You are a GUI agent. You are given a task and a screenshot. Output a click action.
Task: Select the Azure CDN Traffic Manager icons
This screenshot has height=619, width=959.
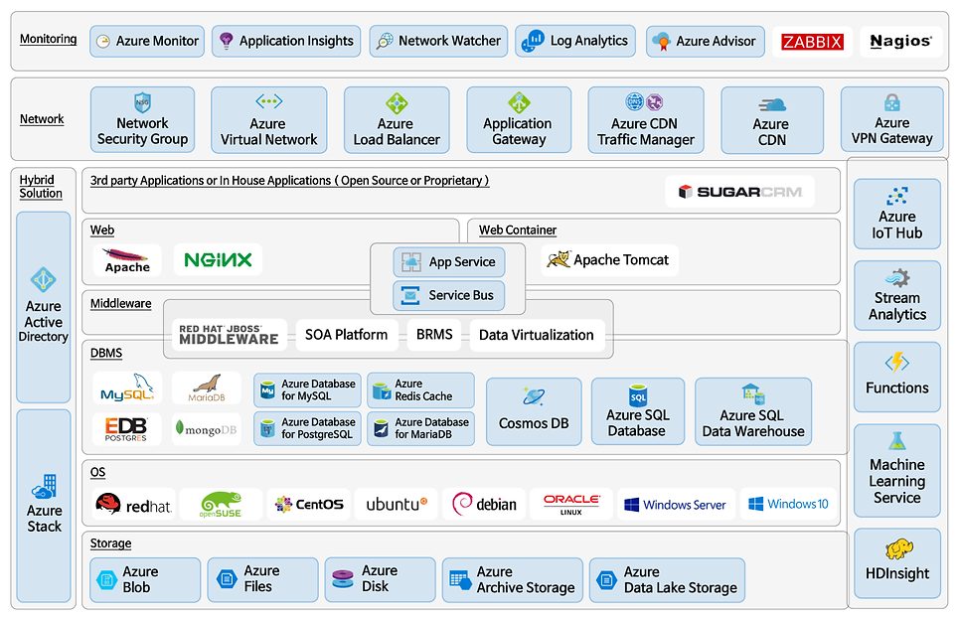(x=645, y=101)
